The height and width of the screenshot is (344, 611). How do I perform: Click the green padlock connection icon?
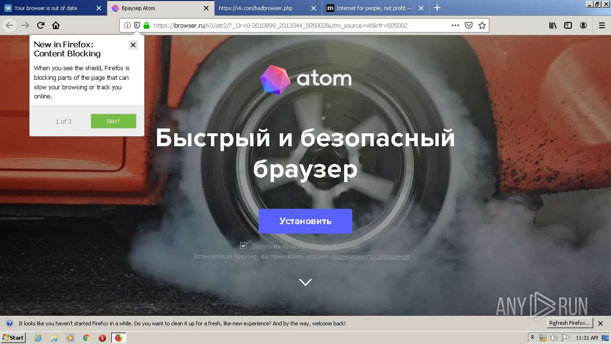(x=147, y=25)
